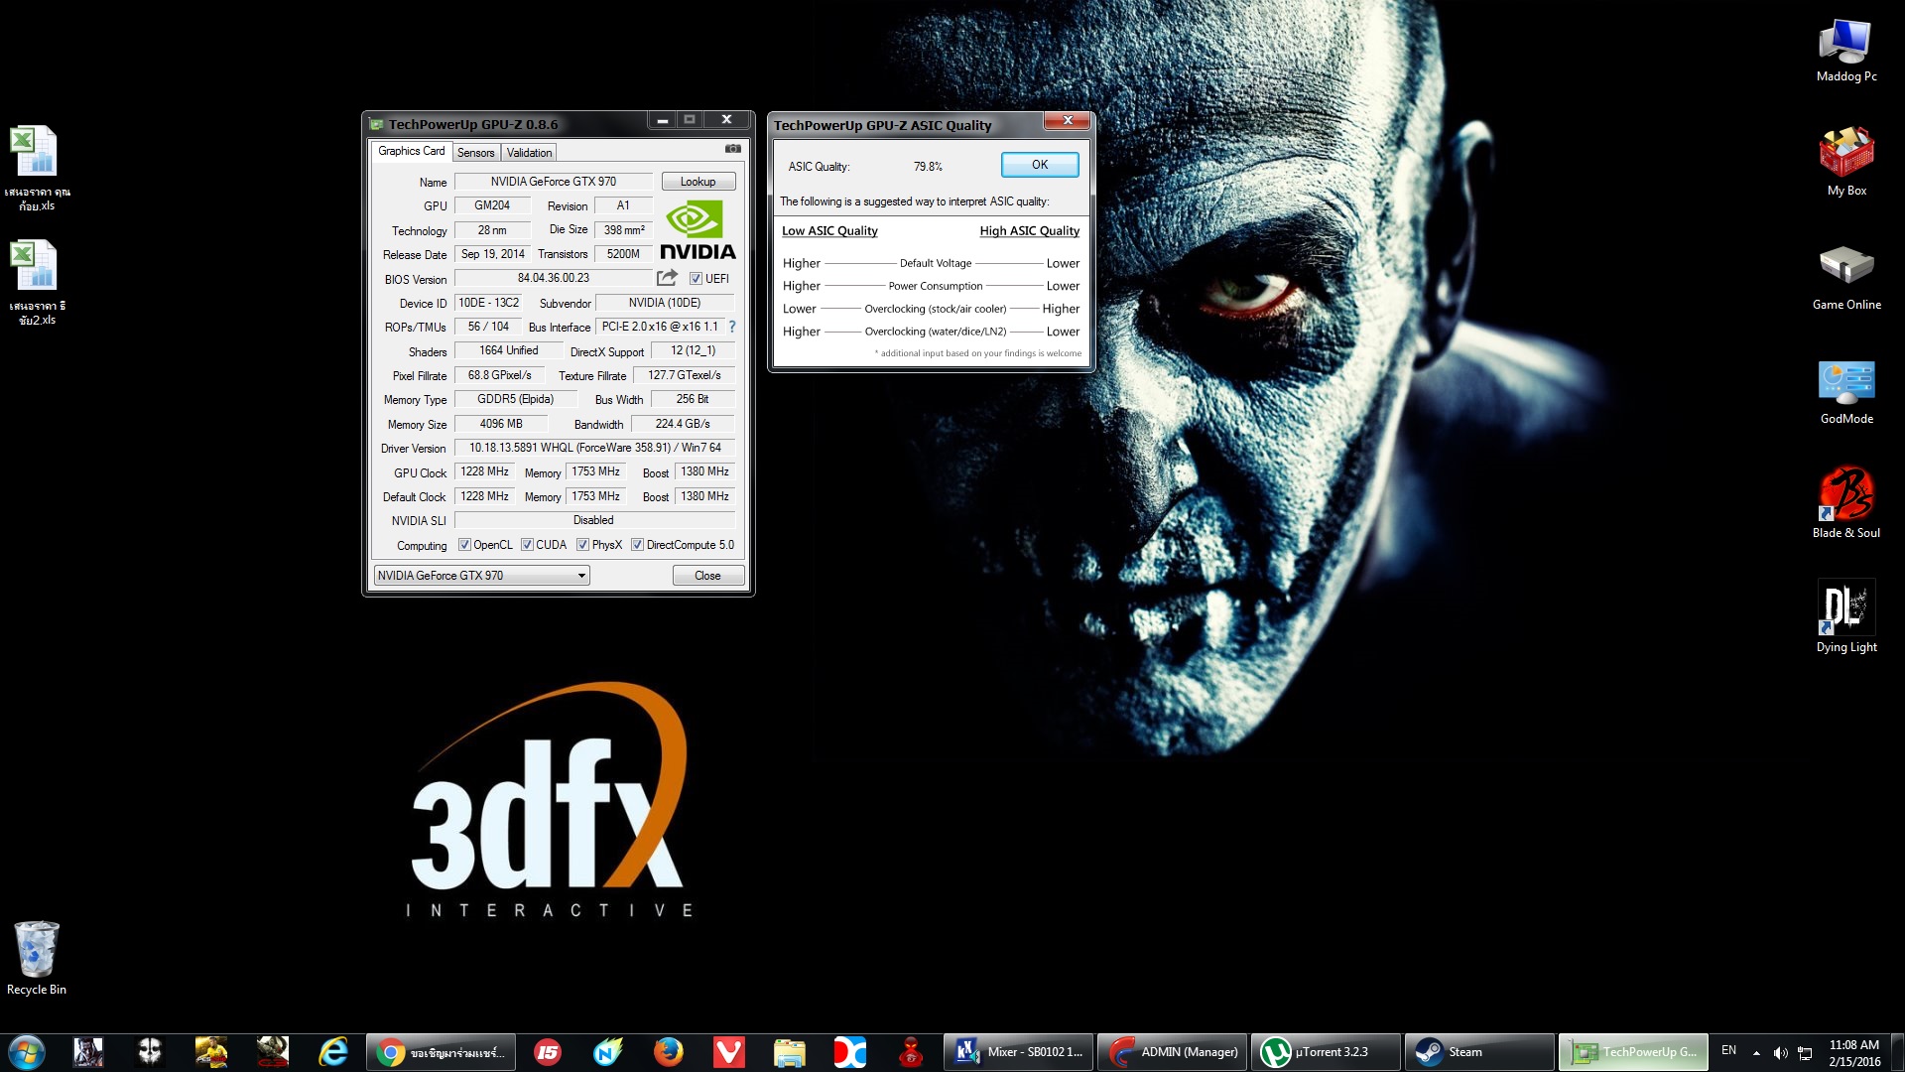Click the BIOS export share icon
The width and height of the screenshot is (1905, 1072).
tap(667, 278)
